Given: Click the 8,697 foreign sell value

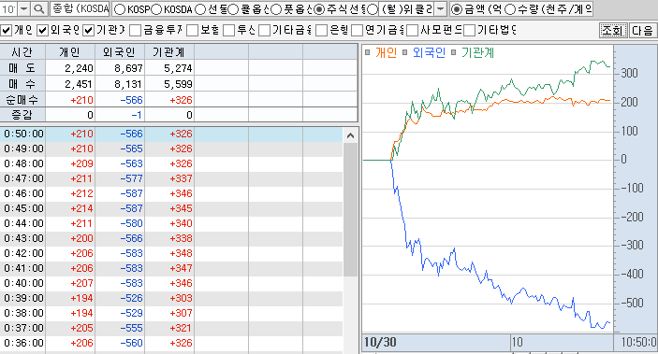Looking at the screenshot, I should click(128, 68).
